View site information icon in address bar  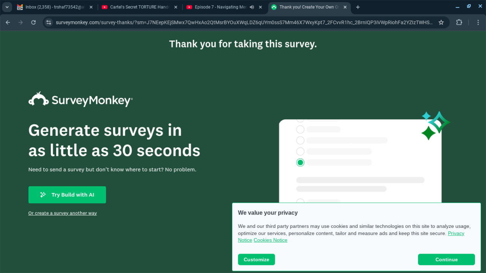click(49, 22)
